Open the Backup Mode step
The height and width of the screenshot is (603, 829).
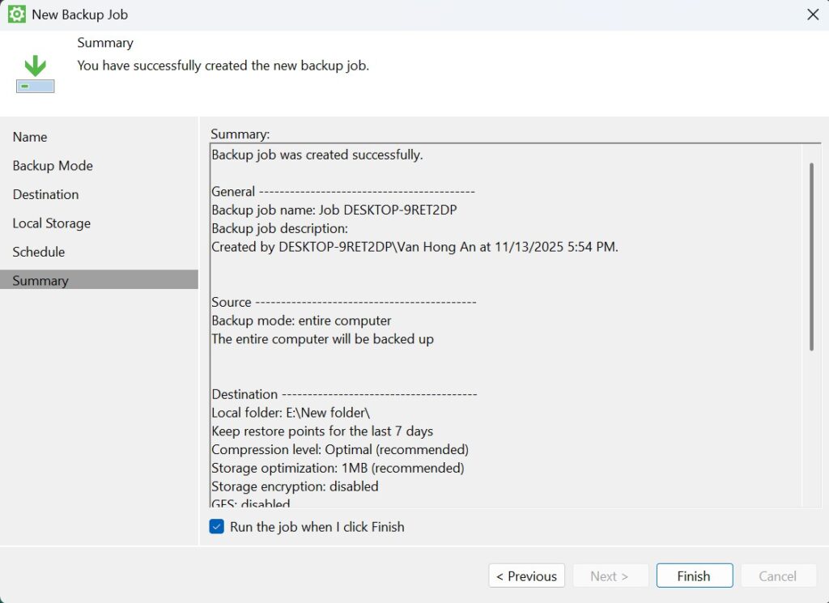(53, 166)
